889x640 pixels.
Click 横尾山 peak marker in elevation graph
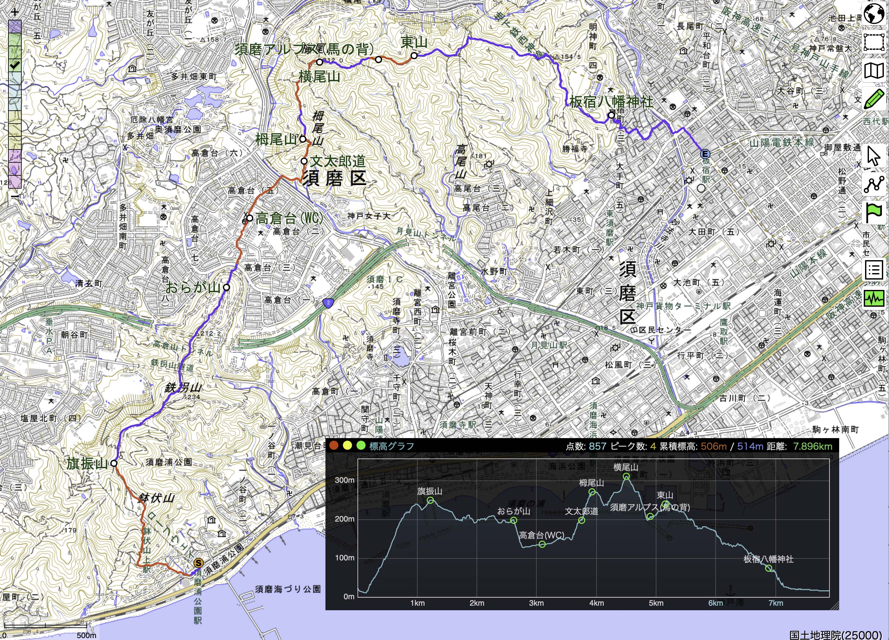tap(626, 477)
